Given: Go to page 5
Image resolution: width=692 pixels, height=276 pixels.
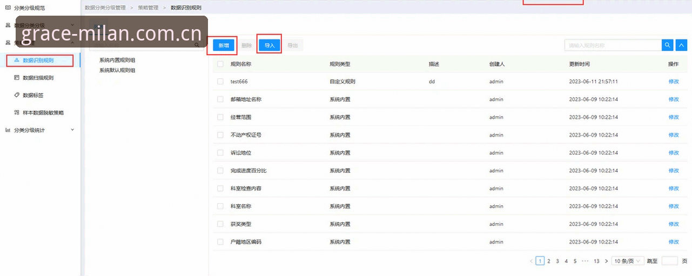Looking at the screenshot, I should (575, 261).
